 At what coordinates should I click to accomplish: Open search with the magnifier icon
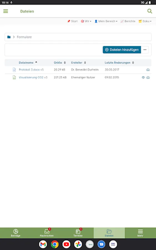pyautogui.click(x=150, y=11)
